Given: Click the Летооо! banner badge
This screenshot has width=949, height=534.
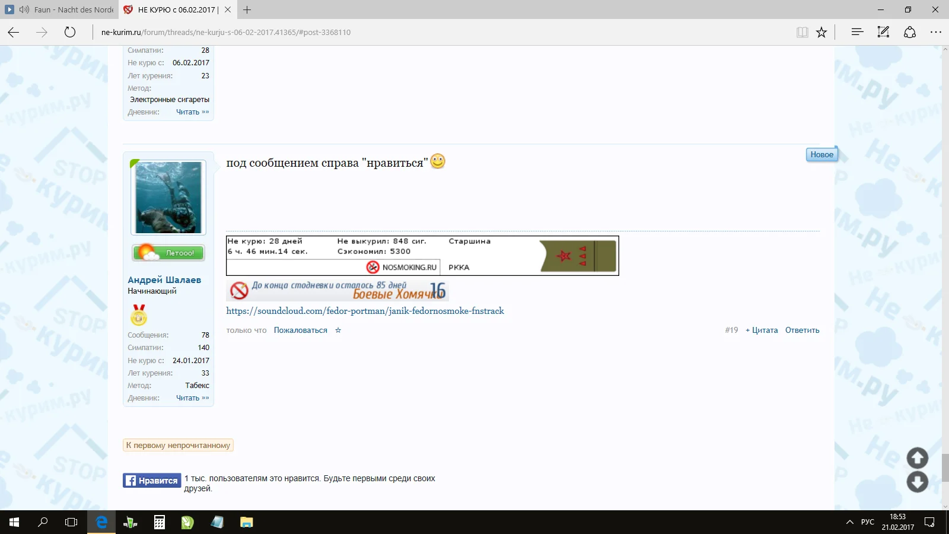Looking at the screenshot, I should (x=168, y=253).
